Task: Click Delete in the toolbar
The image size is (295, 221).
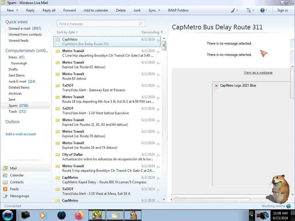Action: pyautogui.click(x=121, y=10)
